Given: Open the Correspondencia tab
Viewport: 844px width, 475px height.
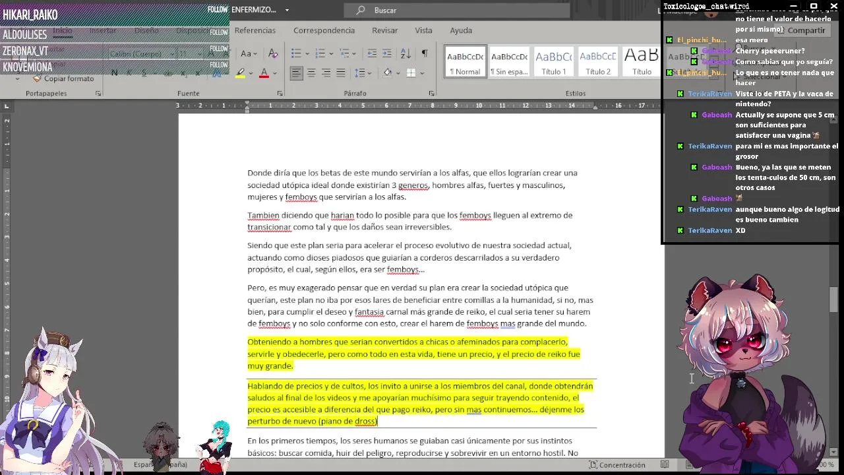Looking at the screenshot, I should (x=324, y=30).
